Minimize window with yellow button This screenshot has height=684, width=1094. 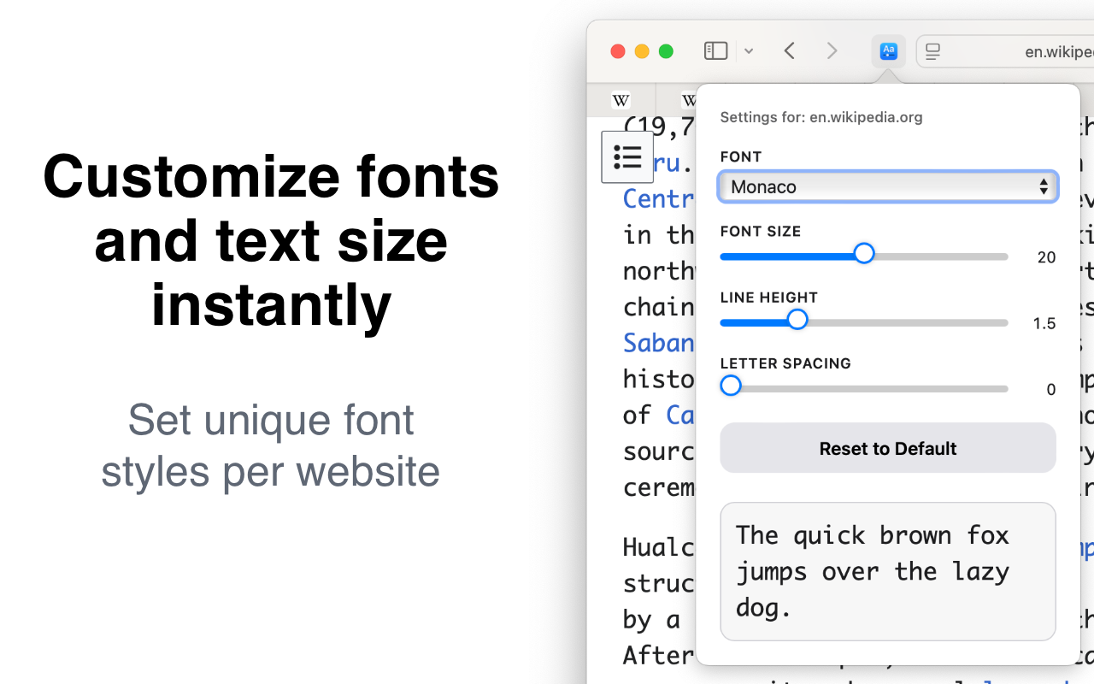[x=642, y=51]
